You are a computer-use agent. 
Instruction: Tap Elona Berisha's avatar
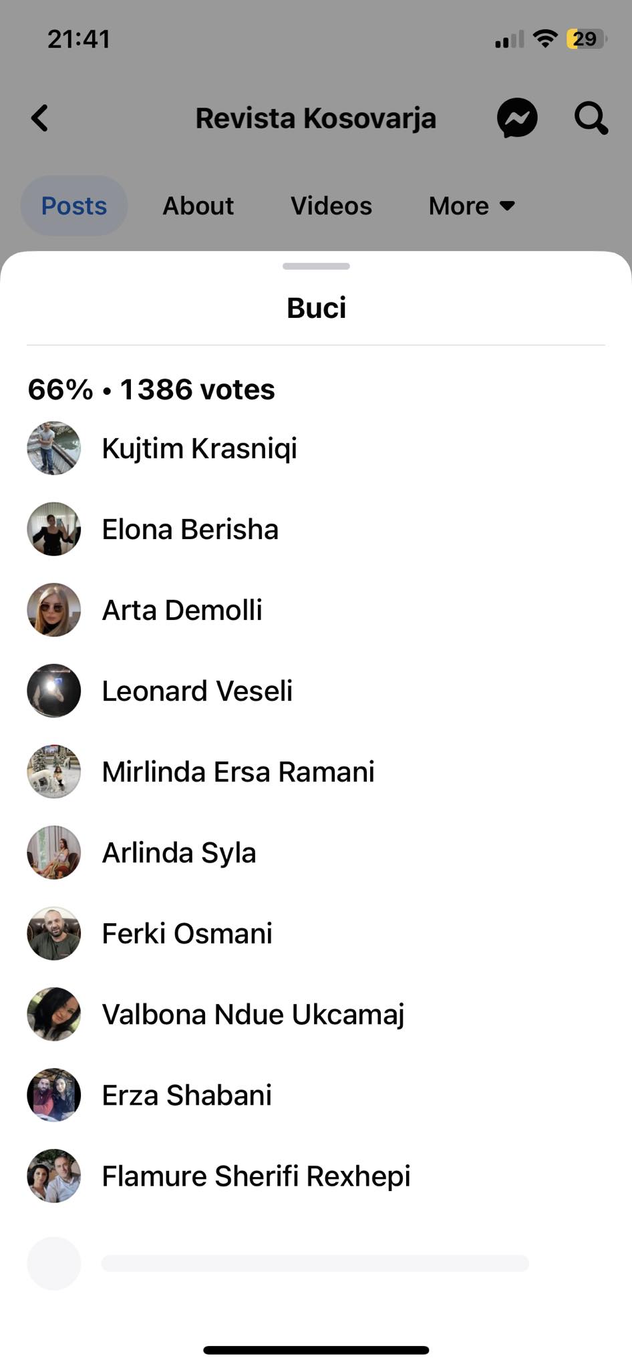pyautogui.click(x=54, y=529)
